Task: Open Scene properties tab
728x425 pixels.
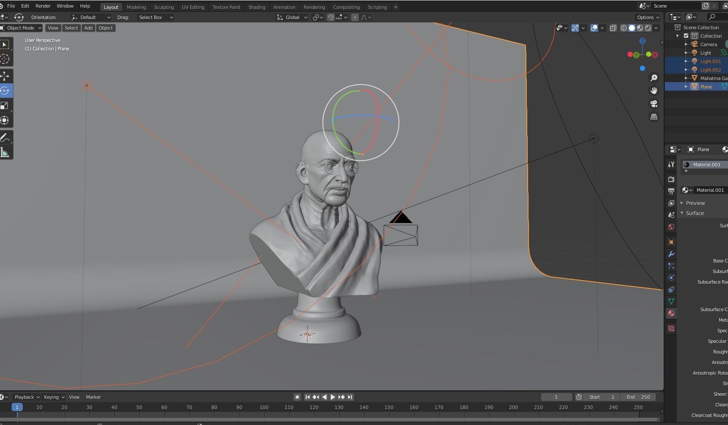Action: pos(671,215)
